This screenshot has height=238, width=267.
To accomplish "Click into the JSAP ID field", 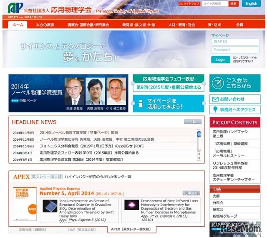I will 235,42.
